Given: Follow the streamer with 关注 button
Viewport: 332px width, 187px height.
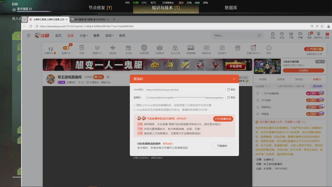Looking at the screenshot, I should [98, 77].
